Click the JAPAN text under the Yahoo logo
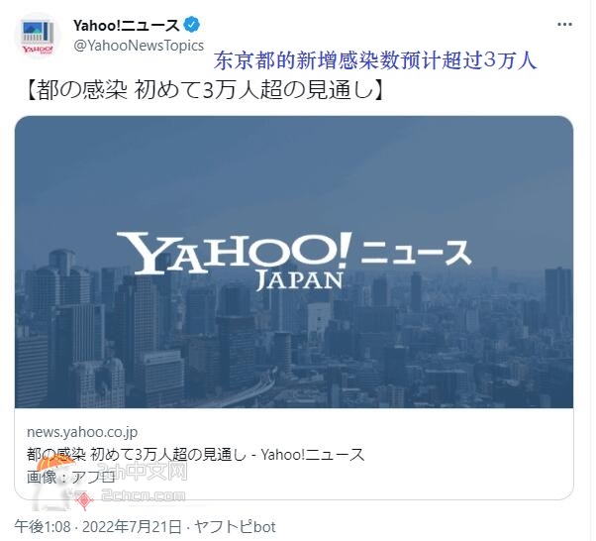The width and height of the screenshot is (596, 541). [300, 280]
